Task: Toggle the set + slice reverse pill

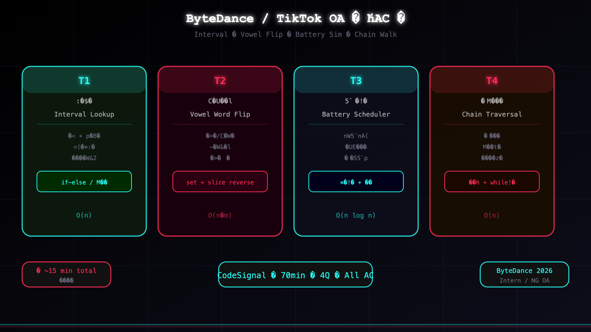Action: (x=220, y=181)
